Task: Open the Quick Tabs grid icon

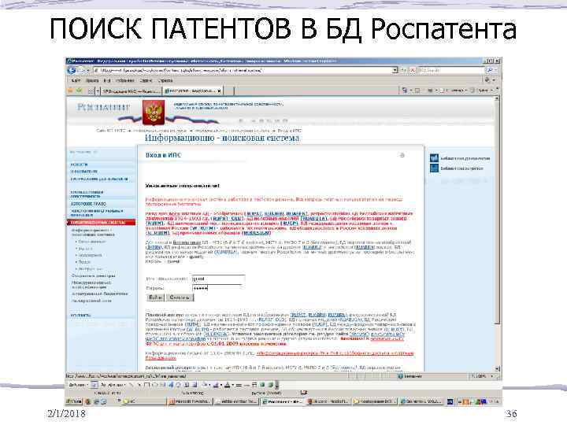Action: [91, 91]
